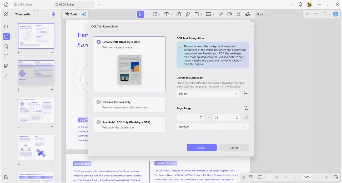
Task: Expand the measure tool dropdown arrow
Action: [x=214, y=14]
